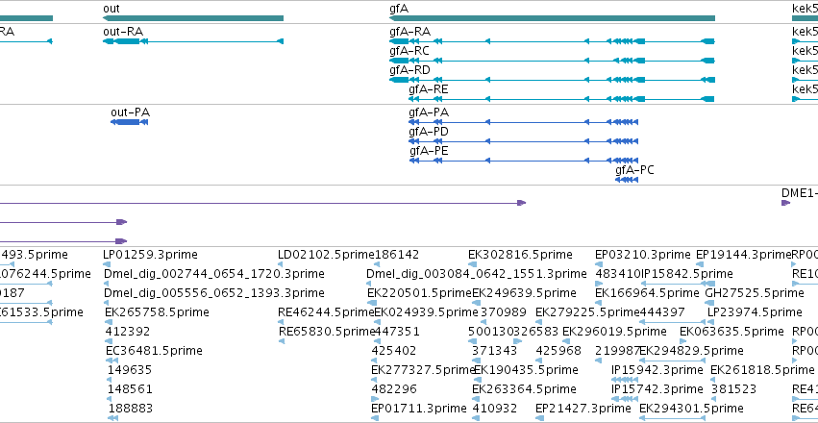Click the out-RA transcript glyph
This screenshot has height=423, width=818.
[193, 41]
